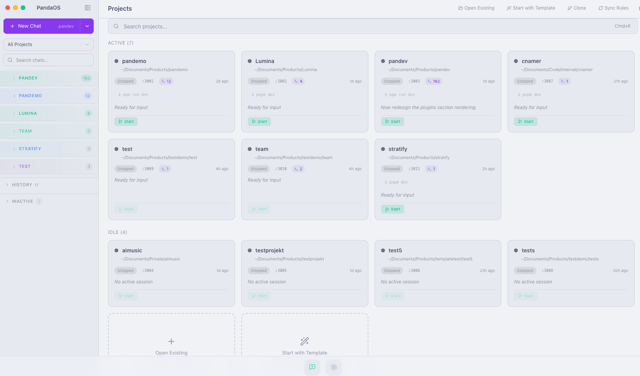
Task: Collapse the sidebar with the panel icon
Action: (88, 7)
